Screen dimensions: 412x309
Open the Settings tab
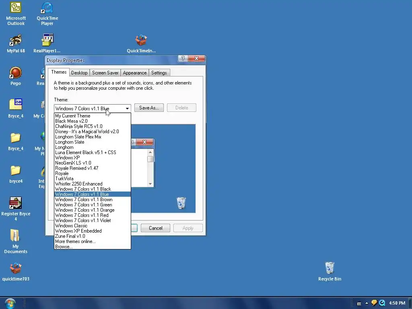click(159, 73)
